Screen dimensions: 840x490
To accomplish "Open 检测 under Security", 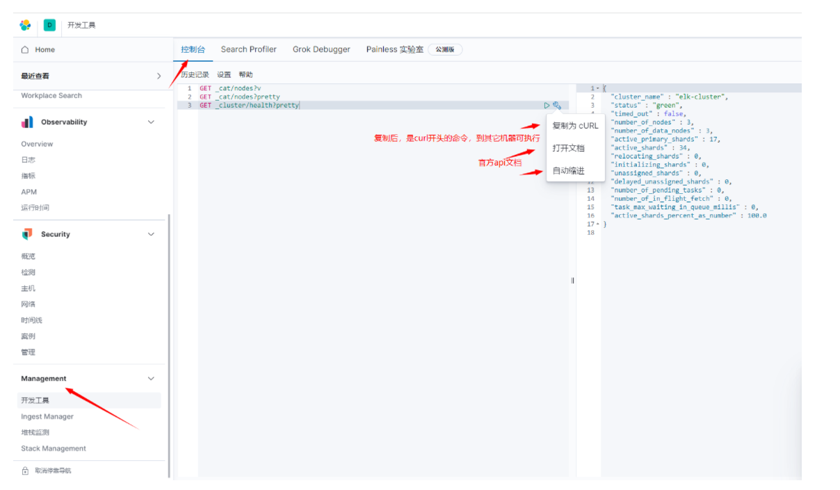I will coord(28,272).
